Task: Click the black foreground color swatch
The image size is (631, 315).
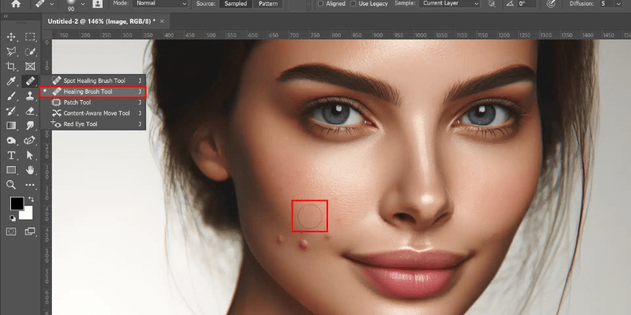Action: click(17, 204)
